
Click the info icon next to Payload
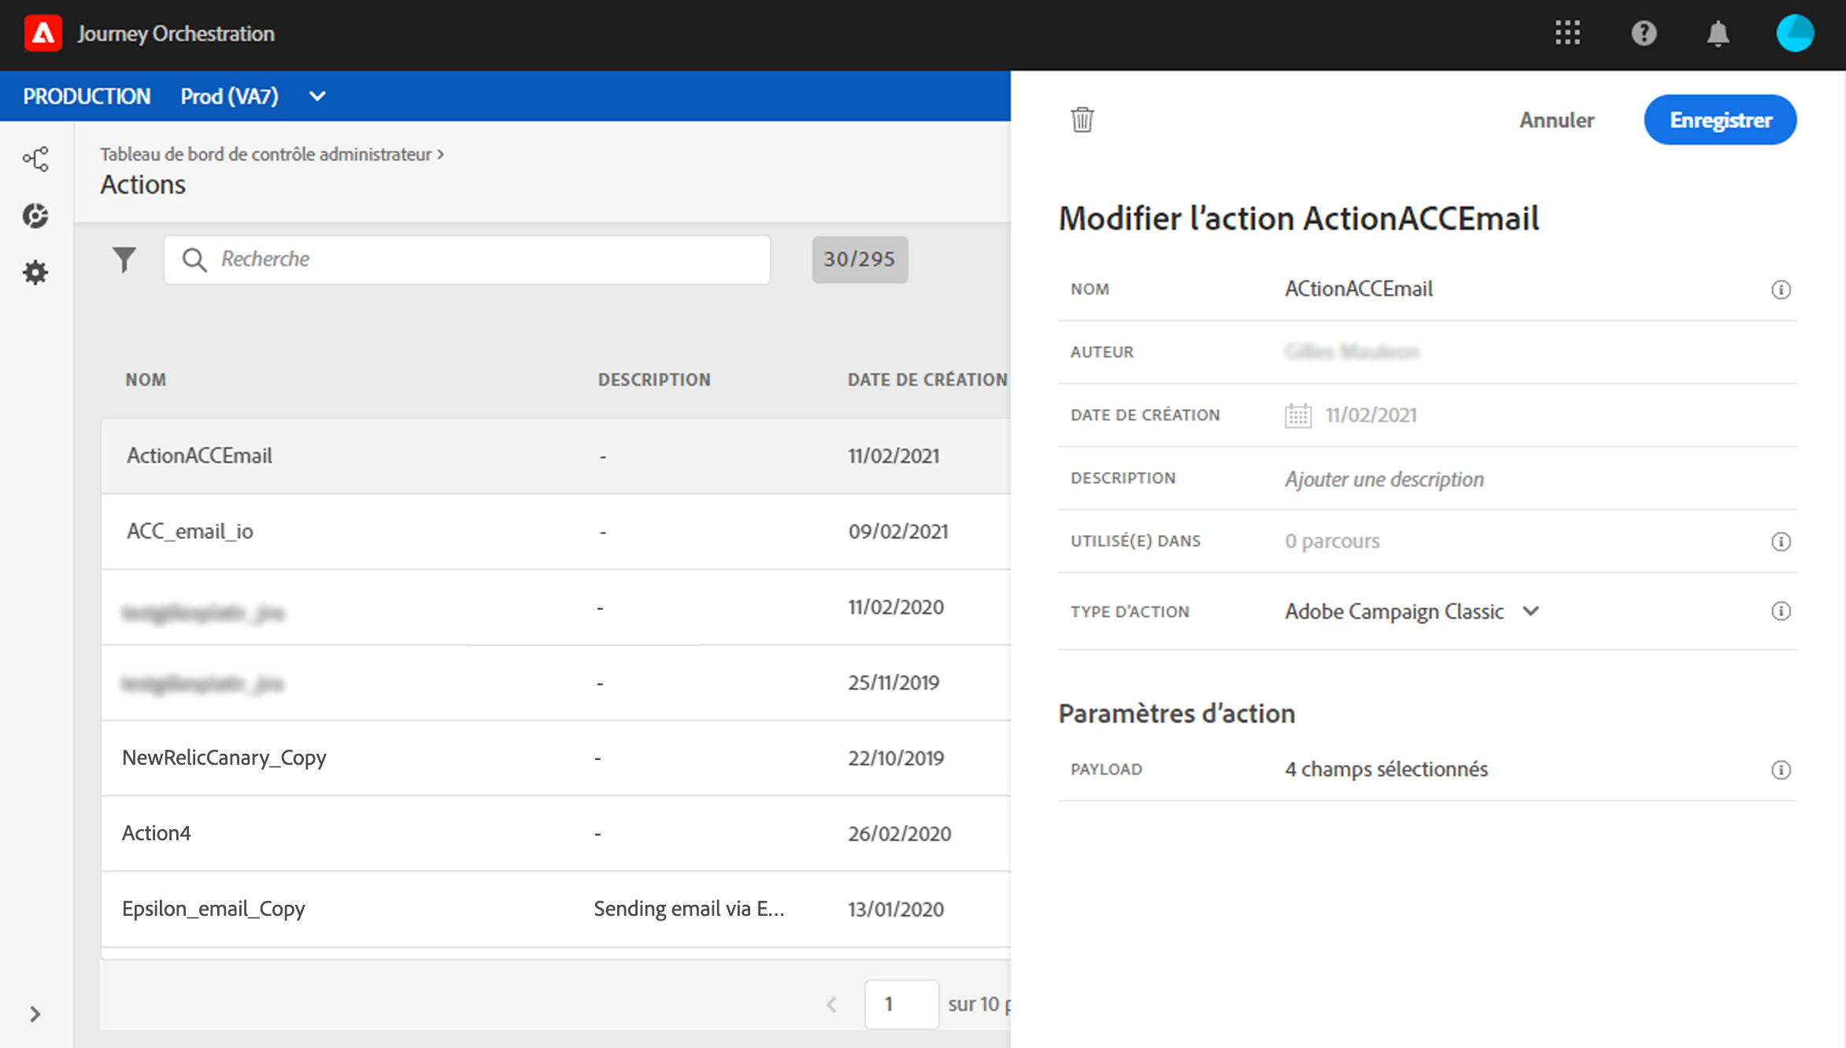coord(1781,769)
